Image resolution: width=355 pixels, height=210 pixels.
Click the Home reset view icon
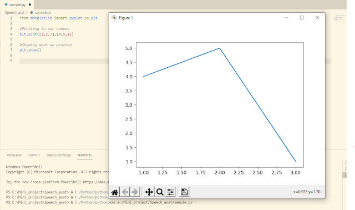115,192
